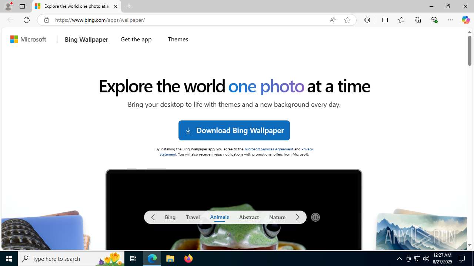Open Firefox from the taskbar

point(188,259)
